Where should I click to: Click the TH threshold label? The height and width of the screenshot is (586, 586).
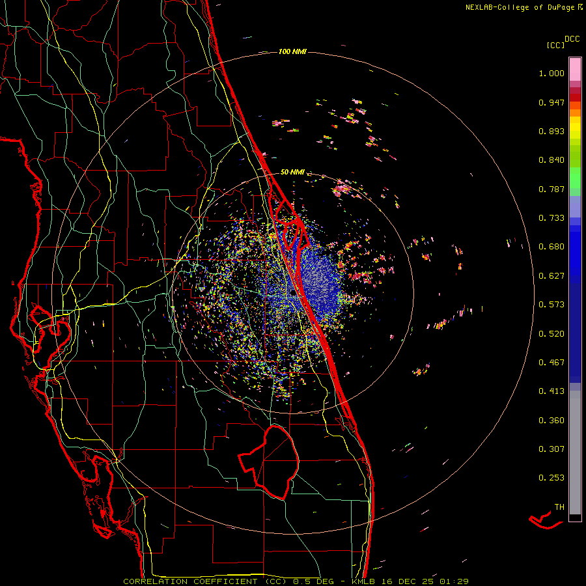559,507
